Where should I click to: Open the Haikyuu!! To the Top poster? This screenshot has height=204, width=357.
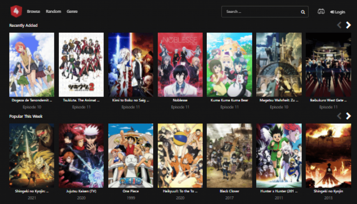[x=180, y=156]
